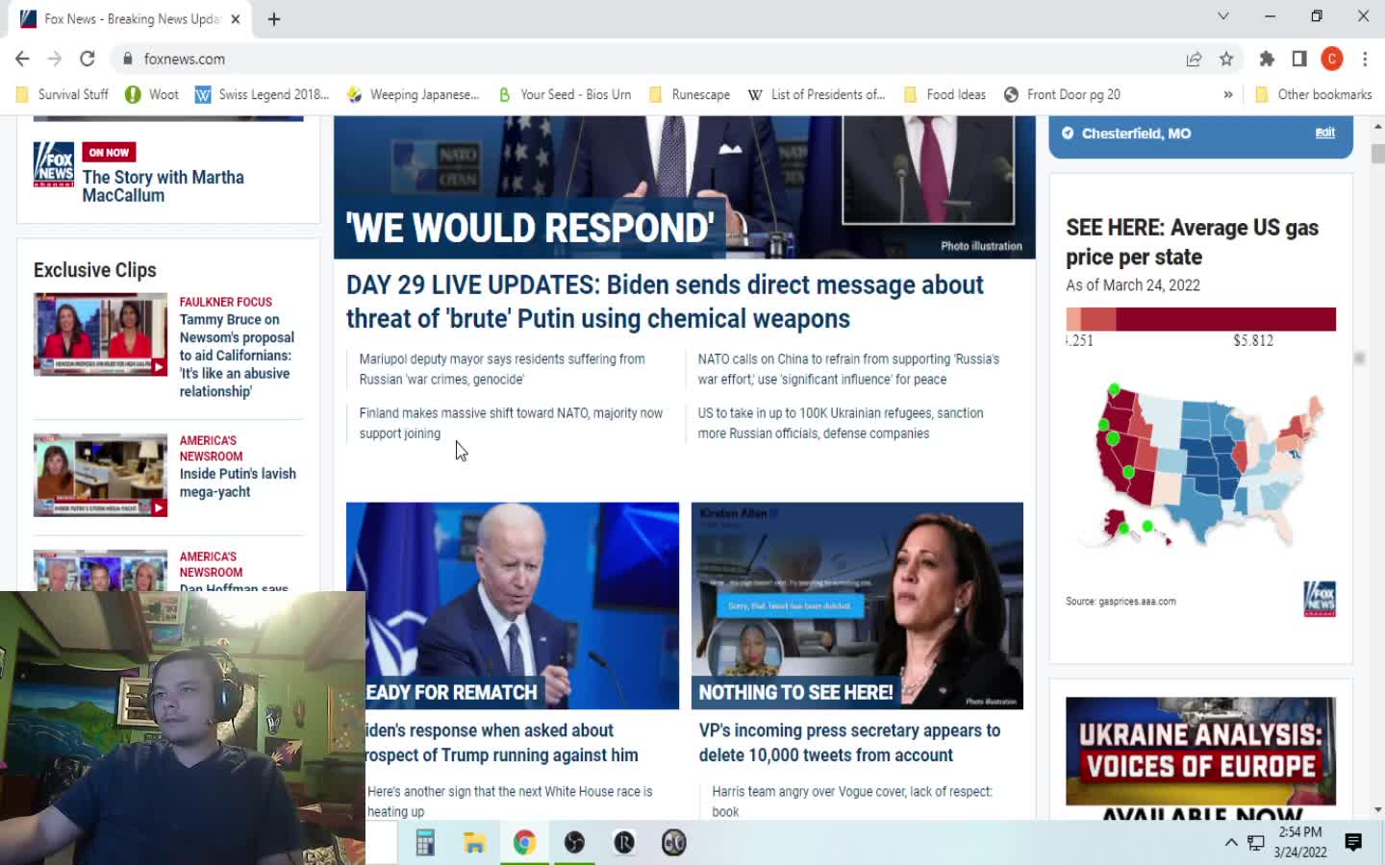
Task: Open Tammy Bruce on Newsom's proposal story
Action: coord(237,356)
